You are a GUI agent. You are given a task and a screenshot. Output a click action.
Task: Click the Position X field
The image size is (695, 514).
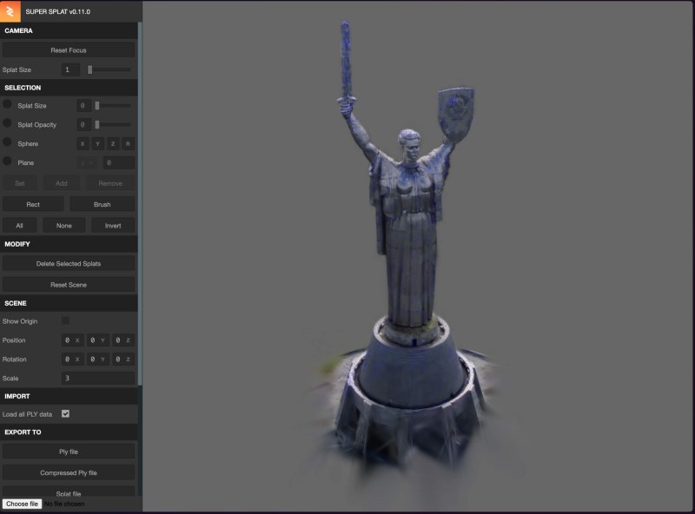pos(72,340)
